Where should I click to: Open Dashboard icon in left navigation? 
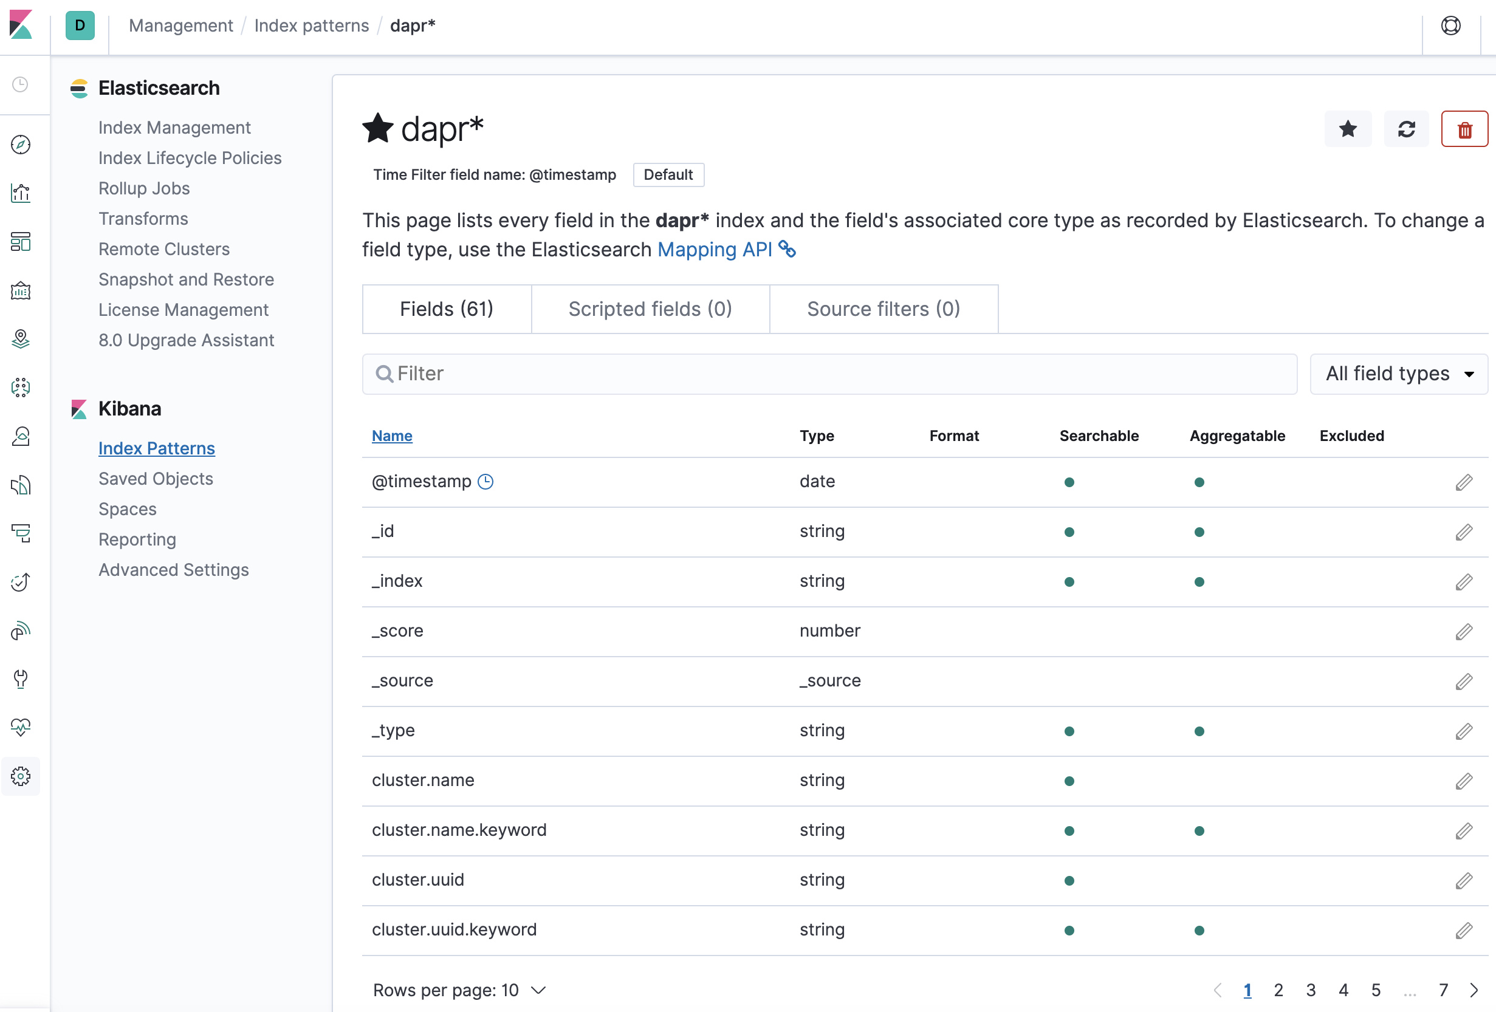click(21, 242)
